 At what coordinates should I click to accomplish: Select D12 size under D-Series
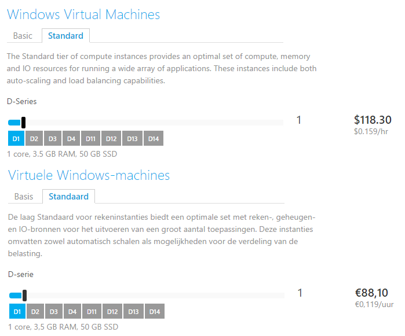(x=111, y=139)
